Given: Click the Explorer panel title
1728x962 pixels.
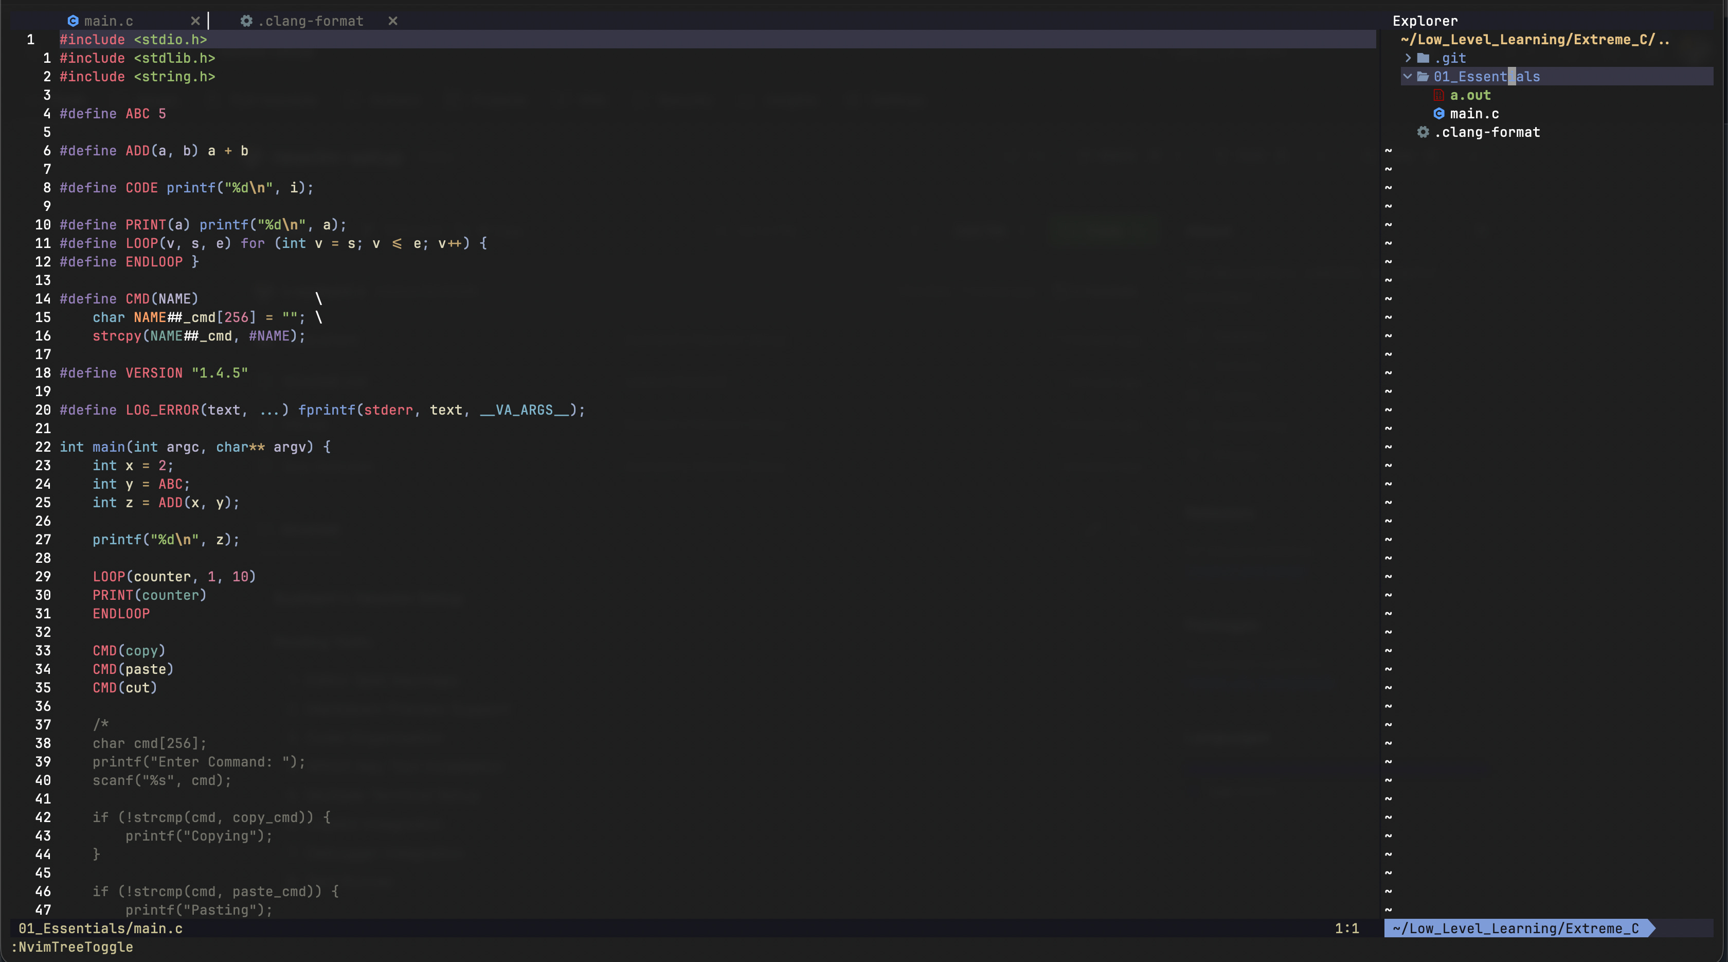Looking at the screenshot, I should 1425,21.
